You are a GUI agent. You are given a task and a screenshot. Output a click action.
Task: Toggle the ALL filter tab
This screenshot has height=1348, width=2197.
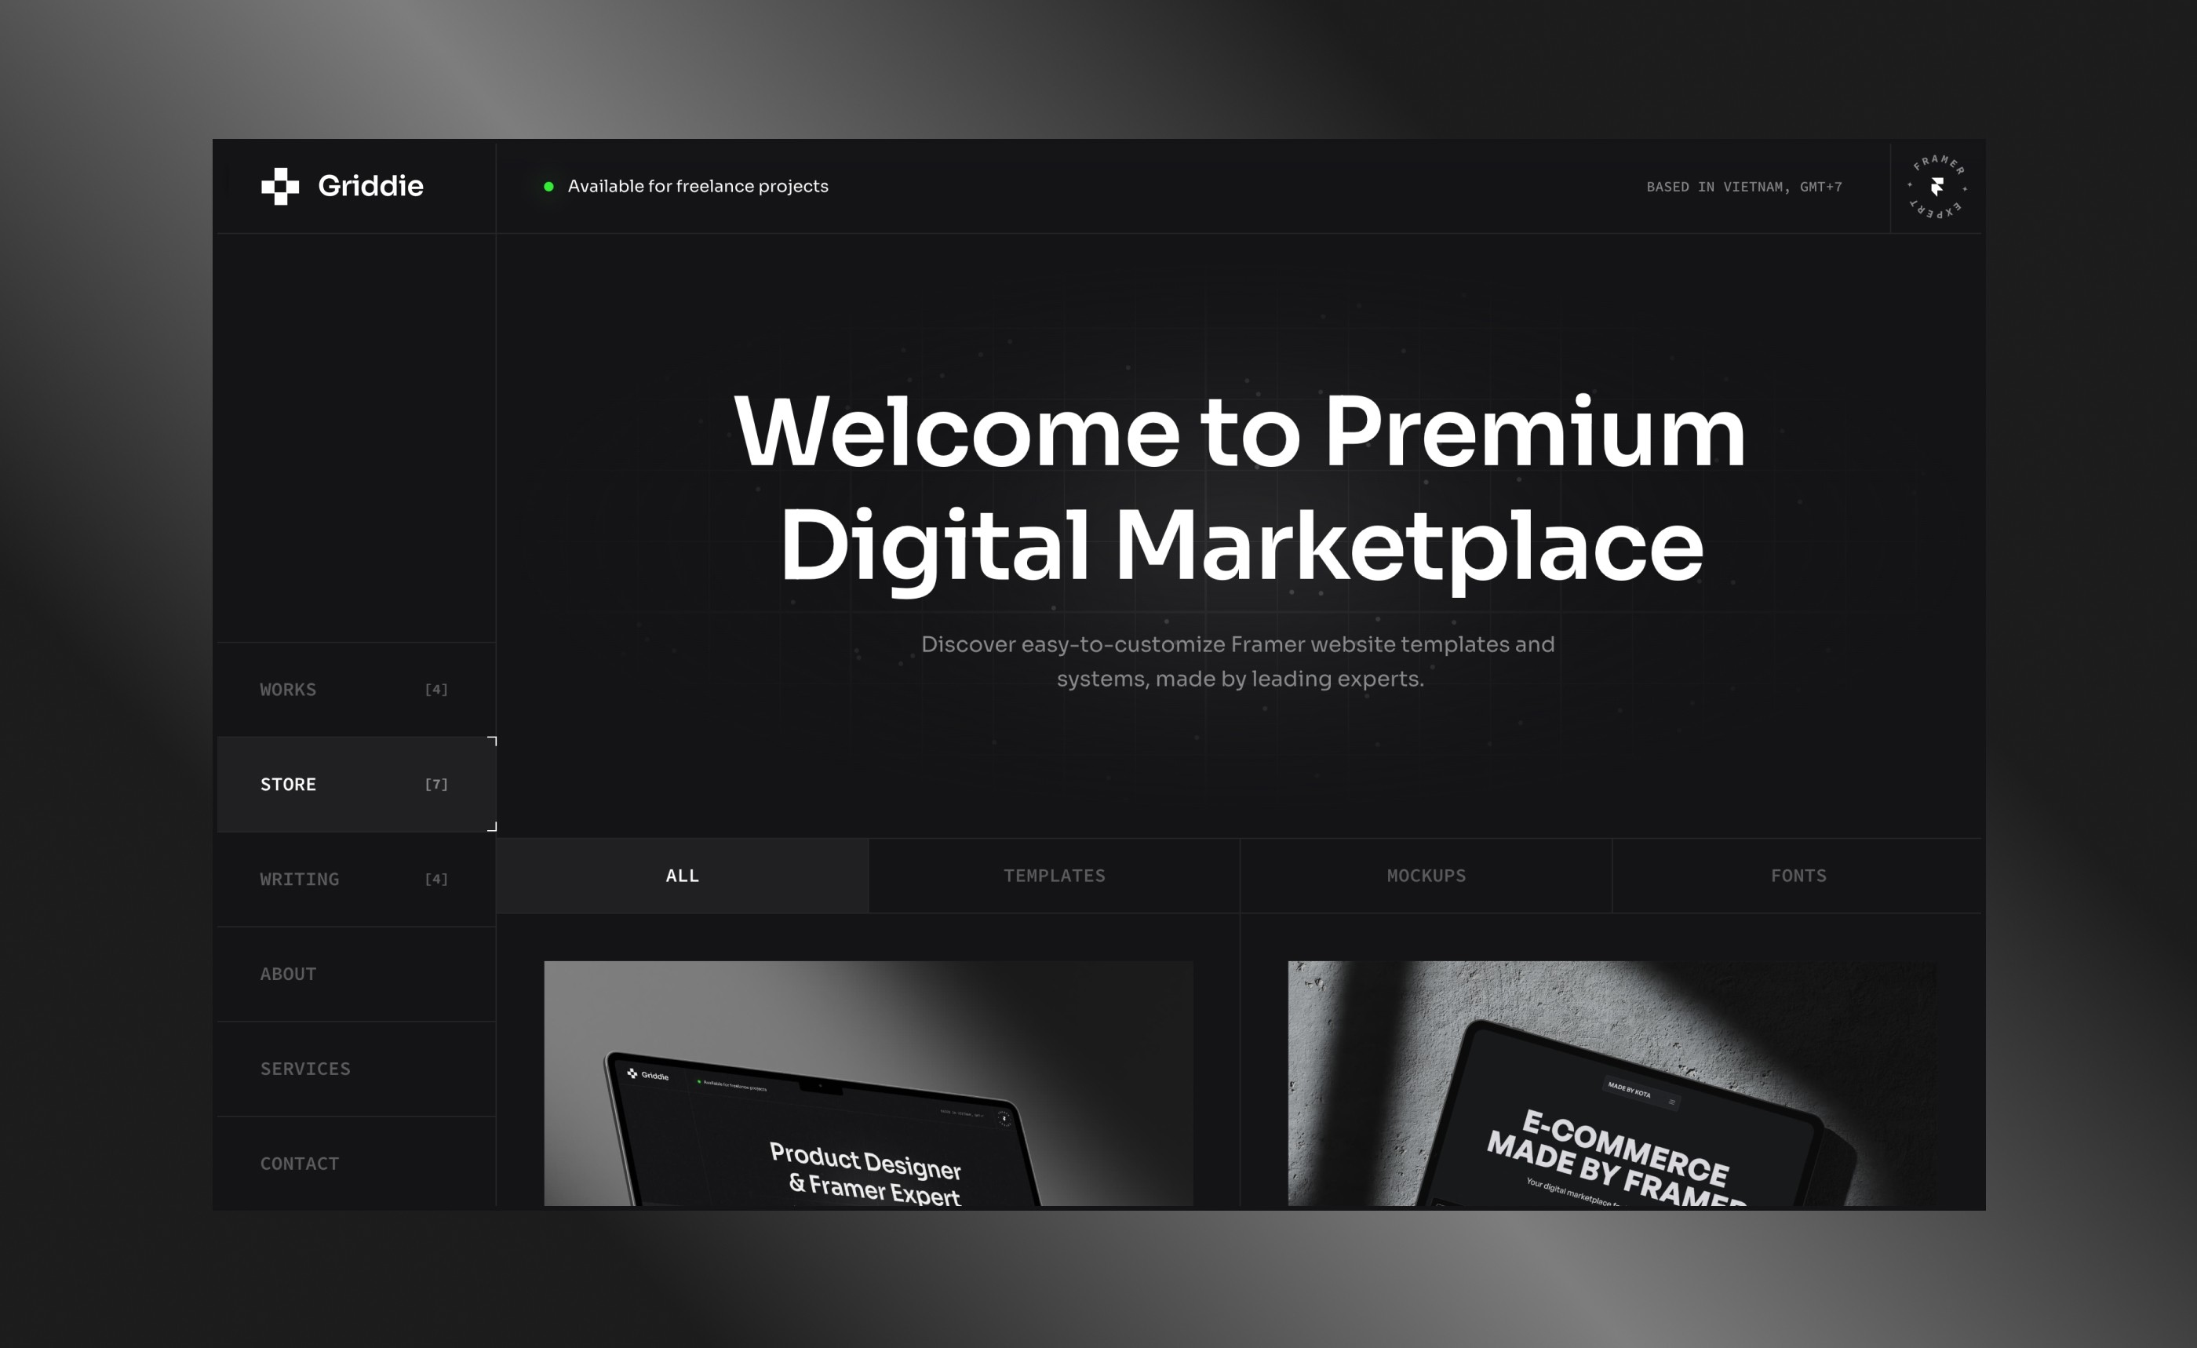(683, 876)
